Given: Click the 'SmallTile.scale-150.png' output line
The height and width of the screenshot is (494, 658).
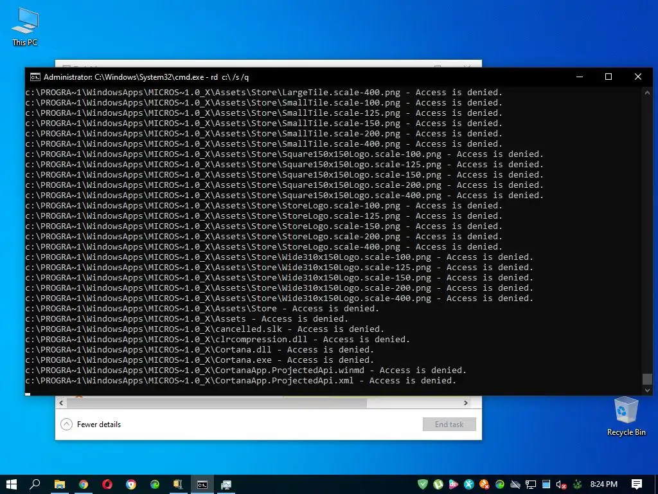Looking at the screenshot, I should pos(263,123).
